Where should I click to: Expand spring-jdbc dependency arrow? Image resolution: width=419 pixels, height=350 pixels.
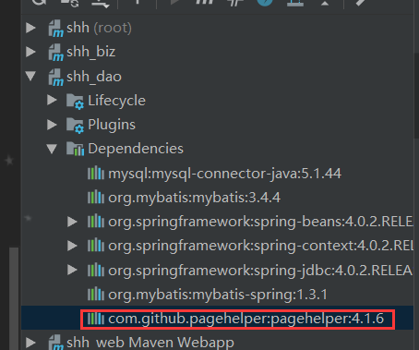(72, 270)
